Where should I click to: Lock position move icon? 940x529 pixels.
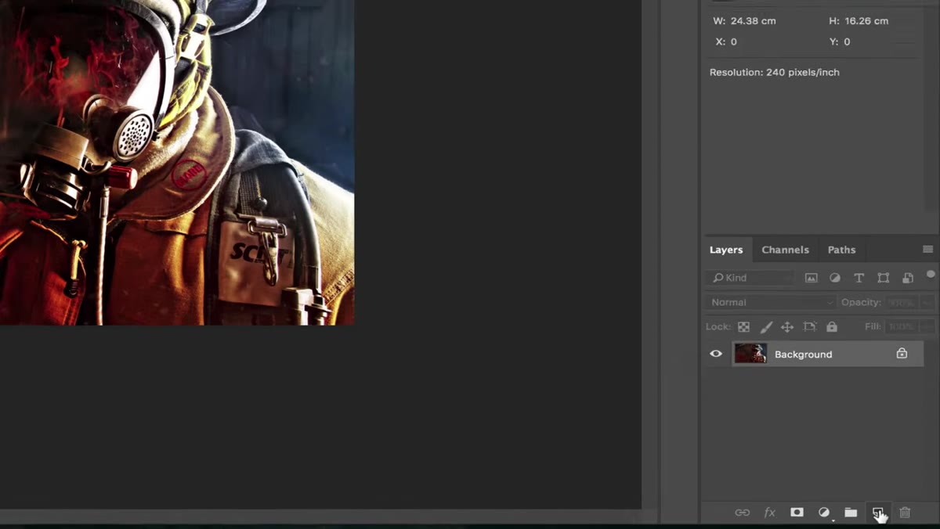tap(787, 327)
